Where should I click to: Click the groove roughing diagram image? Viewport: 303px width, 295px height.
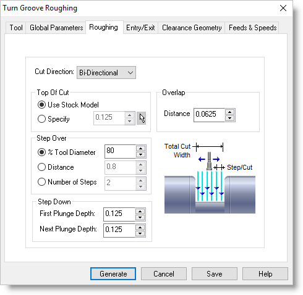[210, 178]
